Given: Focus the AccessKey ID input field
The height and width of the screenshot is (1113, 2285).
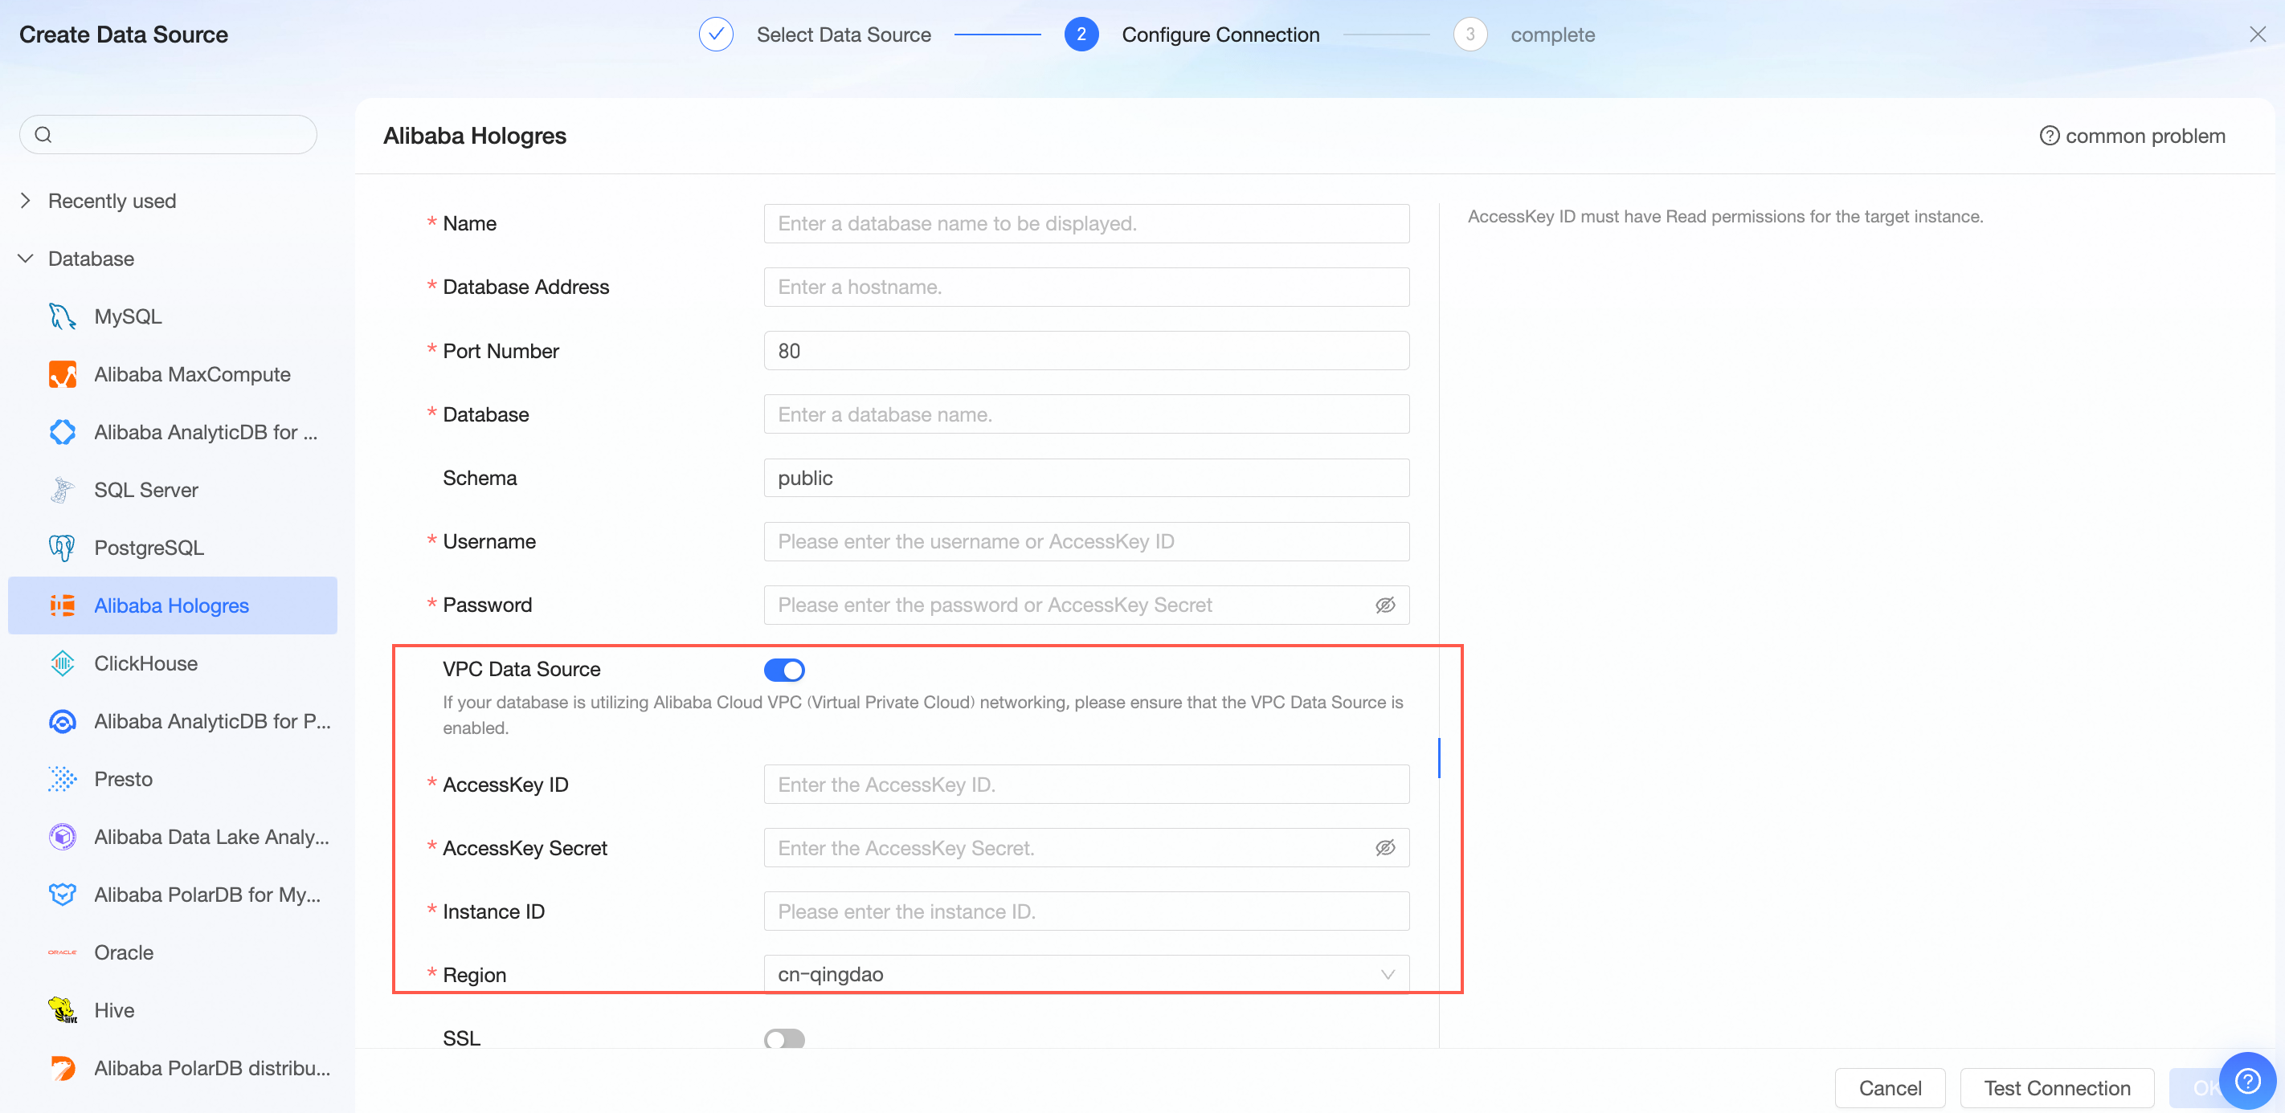Looking at the screenshot, I should pos(1085,785).
